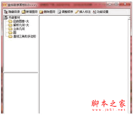Click the folder icon beside 函数图像-大
This screenshot has height=116, width=134.
(10, 21)
